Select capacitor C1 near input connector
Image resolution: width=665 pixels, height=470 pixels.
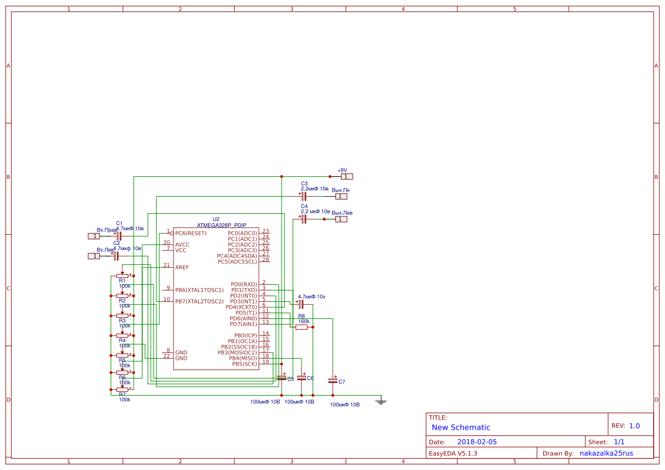(x=118, y=236)
